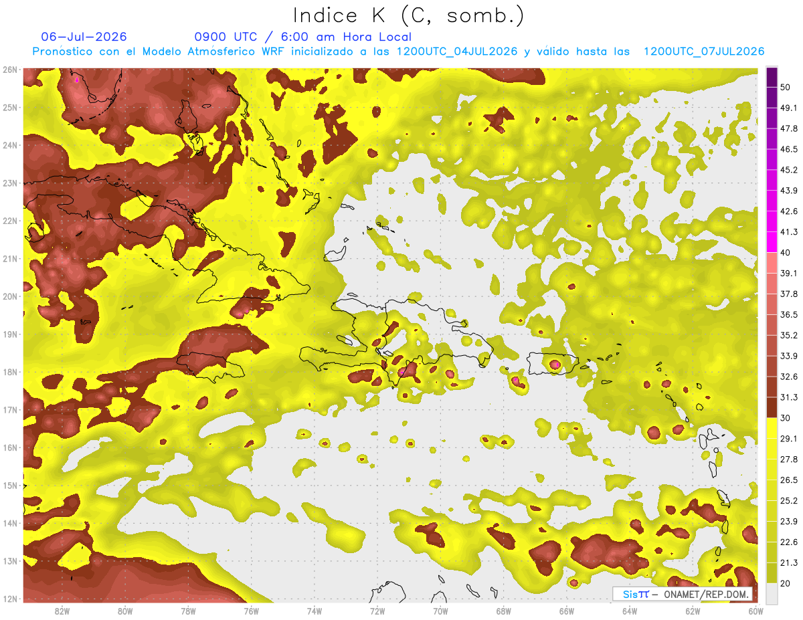Click the '33.9' color bar label
This screenshot has width=803, height=620.
pyautogui.click(x=788, y=356)
